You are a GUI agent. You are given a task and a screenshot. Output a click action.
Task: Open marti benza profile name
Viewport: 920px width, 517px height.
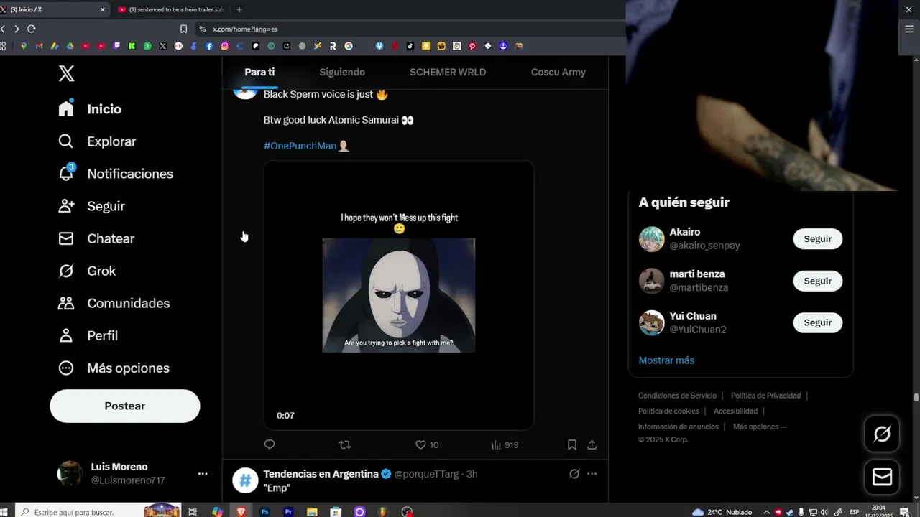click(x=697, y=274)
